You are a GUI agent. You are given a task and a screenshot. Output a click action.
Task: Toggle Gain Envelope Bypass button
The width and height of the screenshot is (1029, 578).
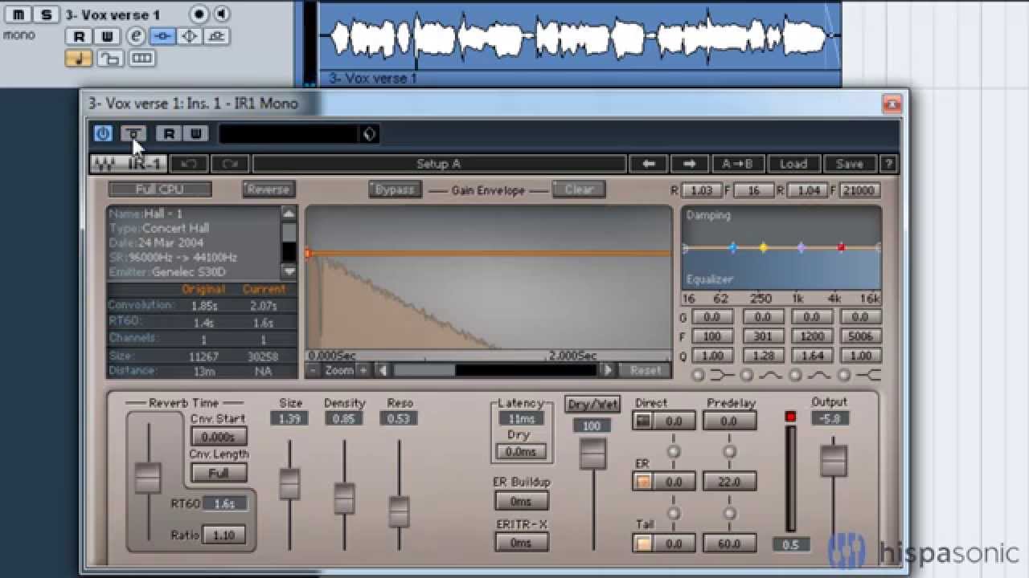point(395,189)
